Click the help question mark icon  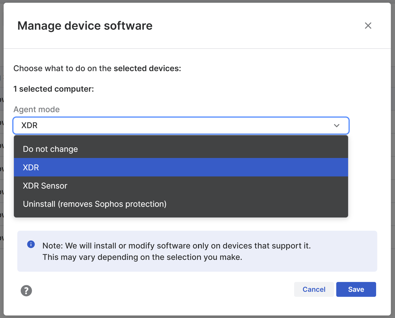(x=26, y=291)
